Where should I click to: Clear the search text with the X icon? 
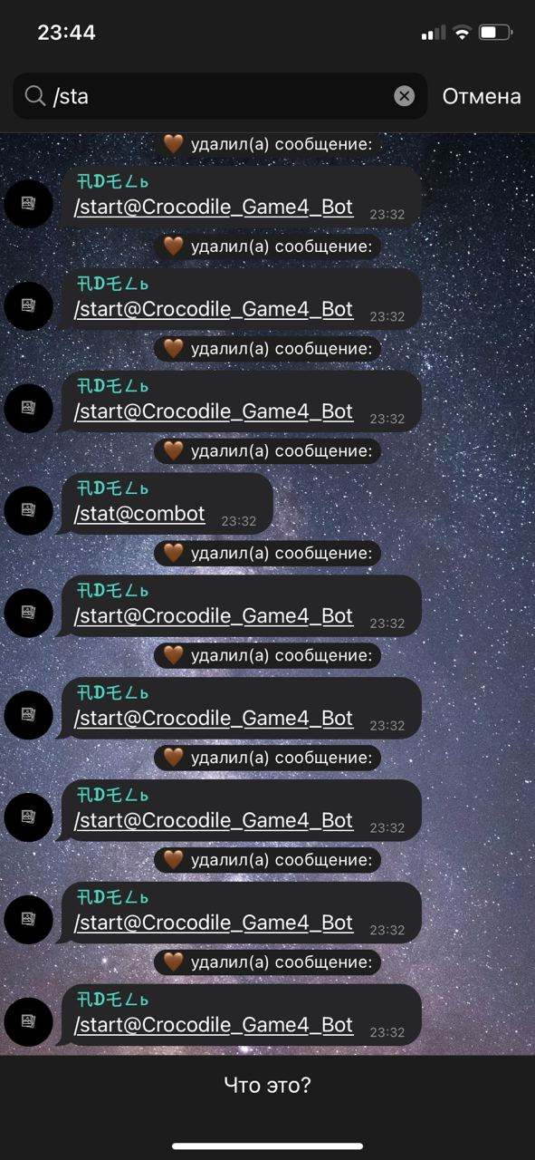point(405,96)
